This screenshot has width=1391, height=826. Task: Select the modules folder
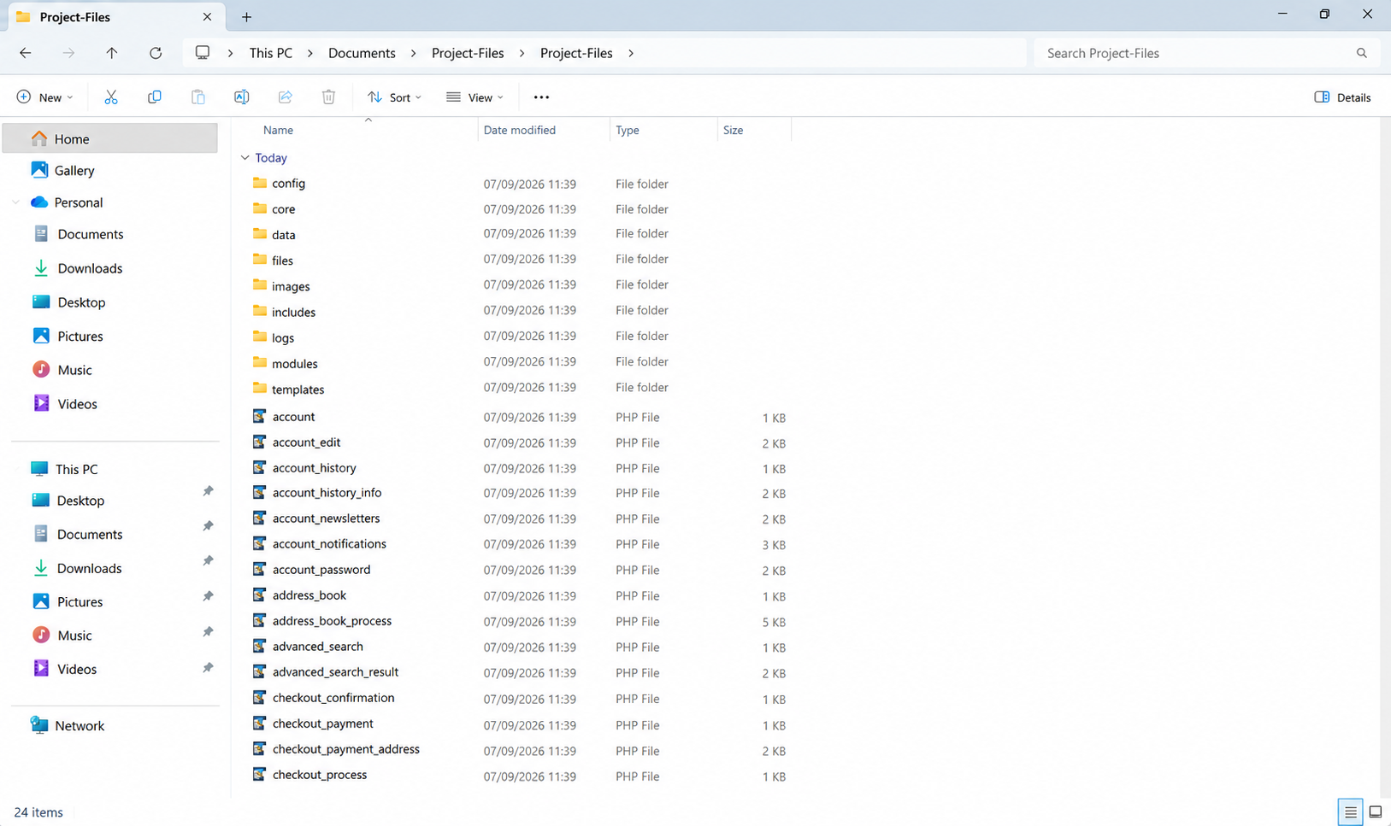[x=294, y=364]
